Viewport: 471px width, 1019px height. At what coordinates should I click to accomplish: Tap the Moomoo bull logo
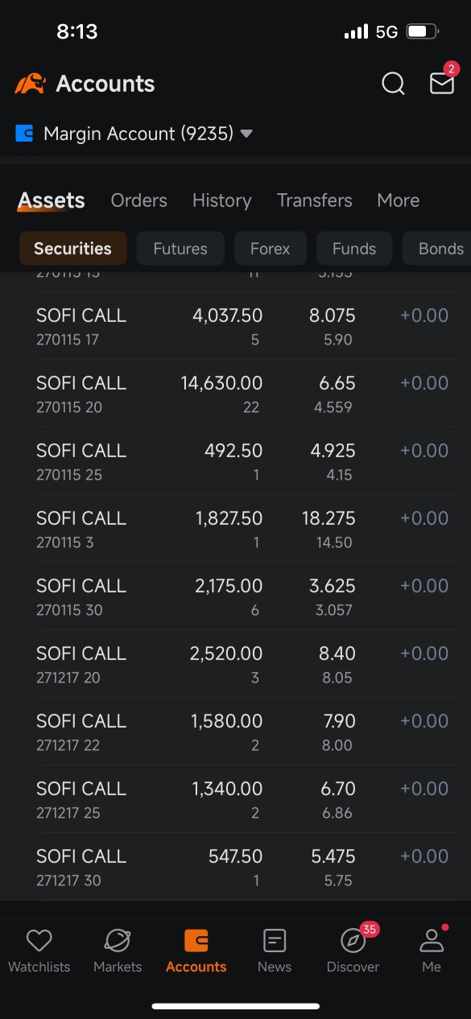click(30, 84)
